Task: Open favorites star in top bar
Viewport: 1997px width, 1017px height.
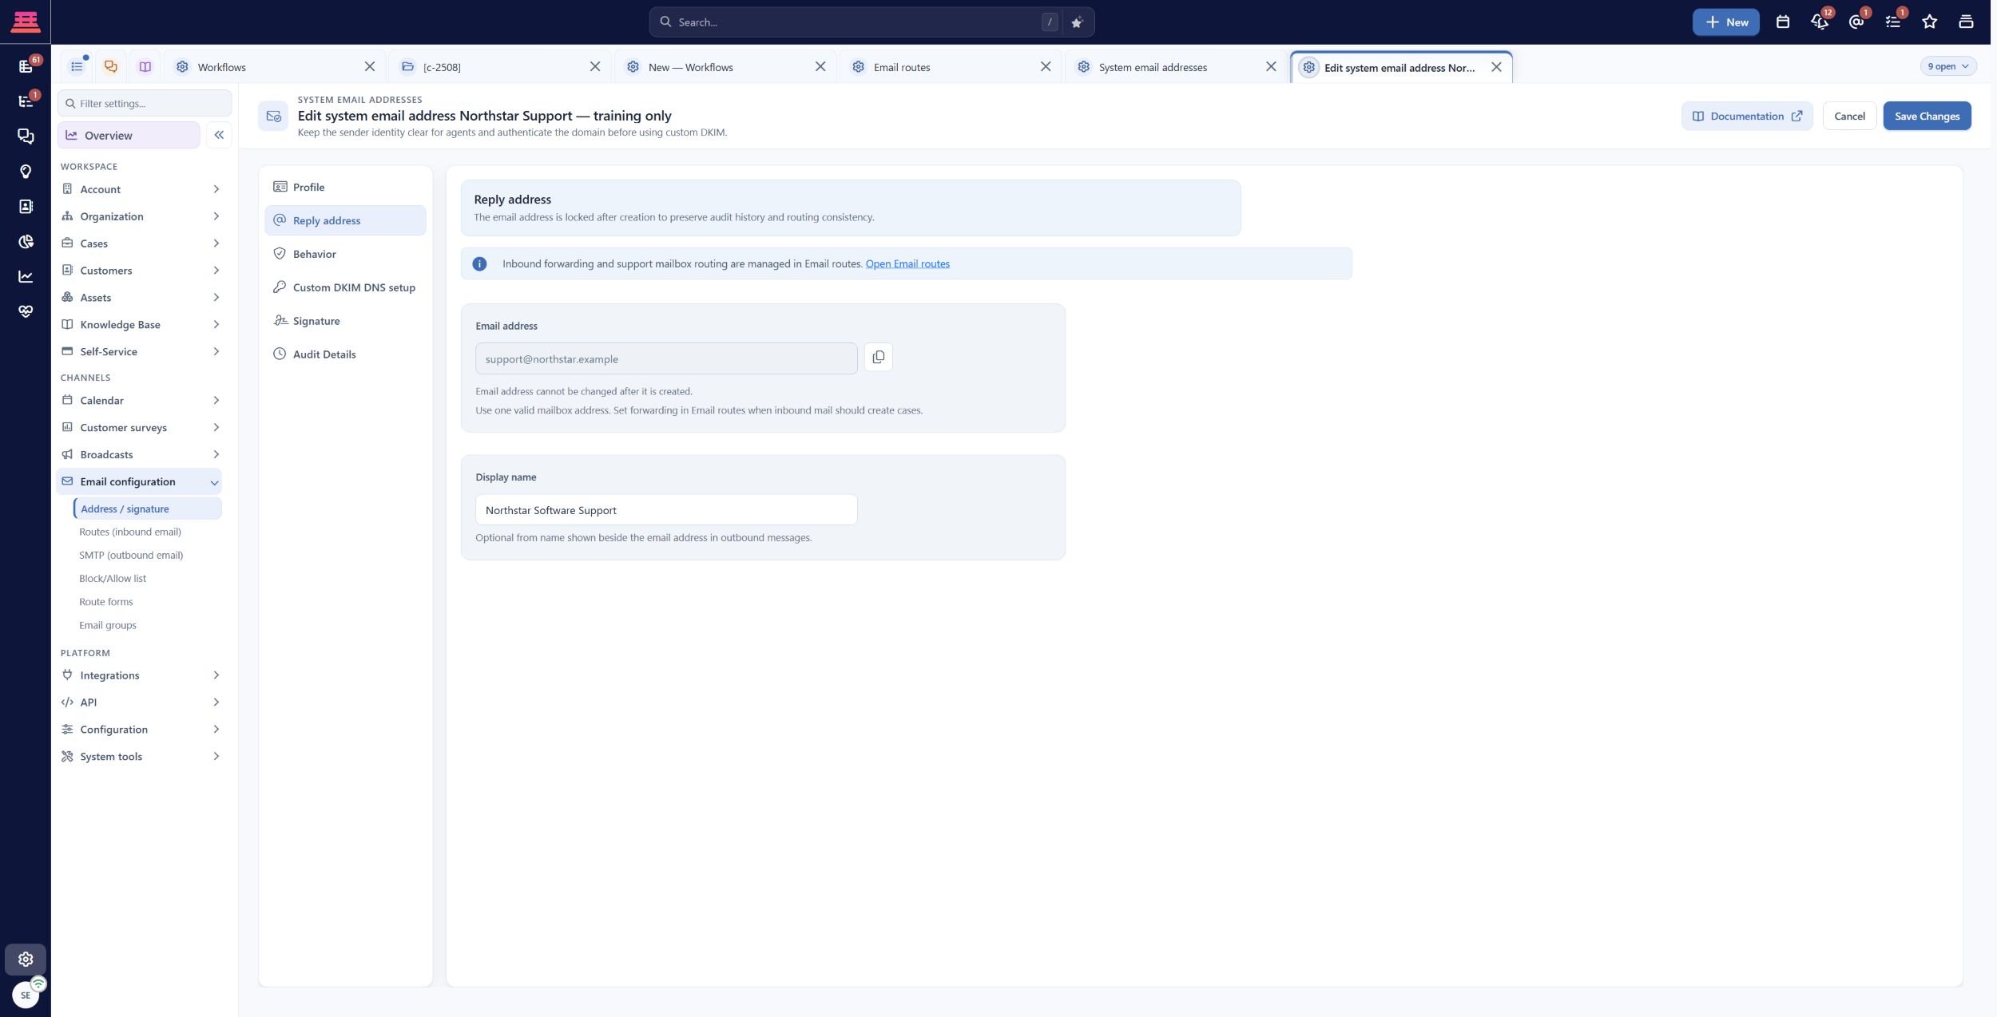Action: tap(1930, 22)
